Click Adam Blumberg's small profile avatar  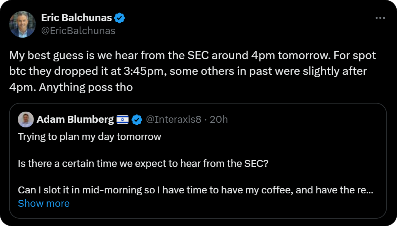pos(26,120)
